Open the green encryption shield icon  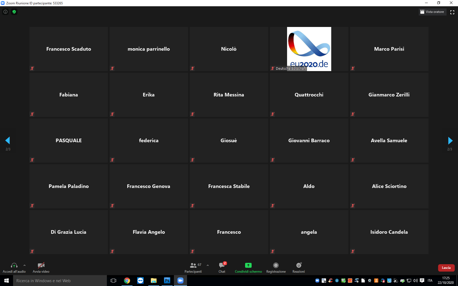coord(14,12)
